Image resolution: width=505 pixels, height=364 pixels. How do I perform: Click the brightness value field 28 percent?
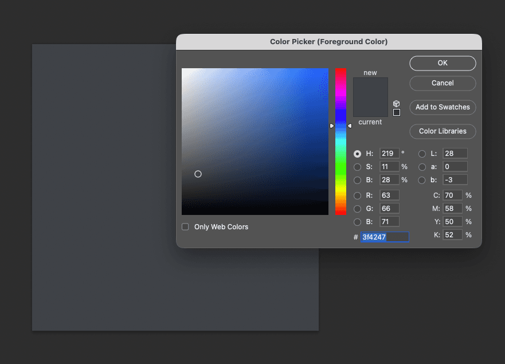(x=389, y=180)
